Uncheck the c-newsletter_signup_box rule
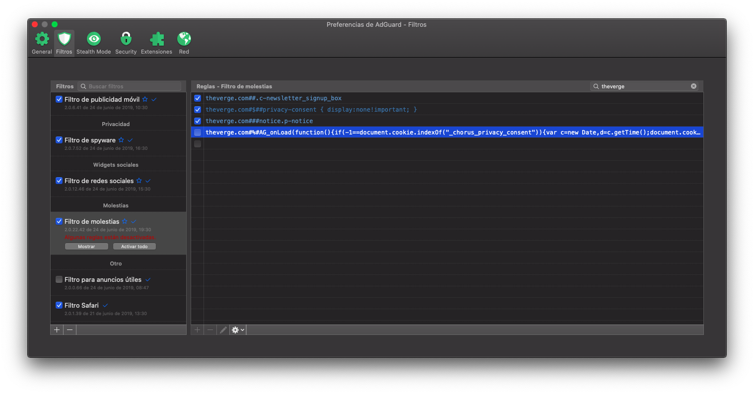This screenshot has height=394, width=754. click(x=198, y=98)
